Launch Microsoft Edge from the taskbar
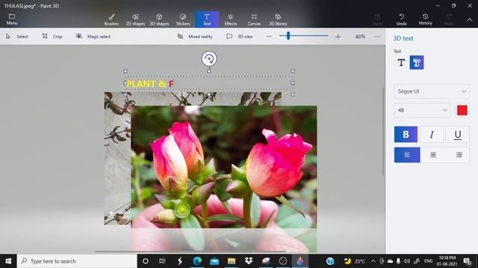 197,261
